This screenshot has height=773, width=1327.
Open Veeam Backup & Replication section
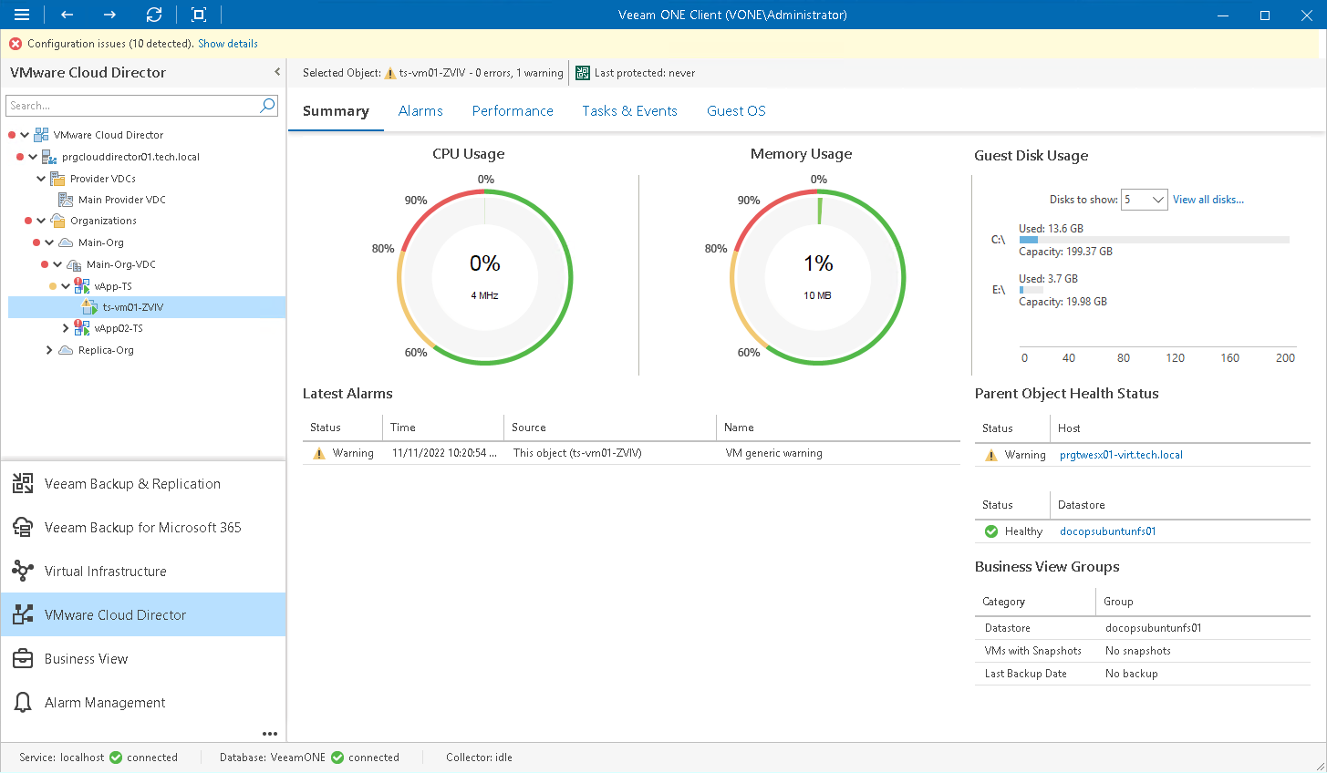coord(130,483)
